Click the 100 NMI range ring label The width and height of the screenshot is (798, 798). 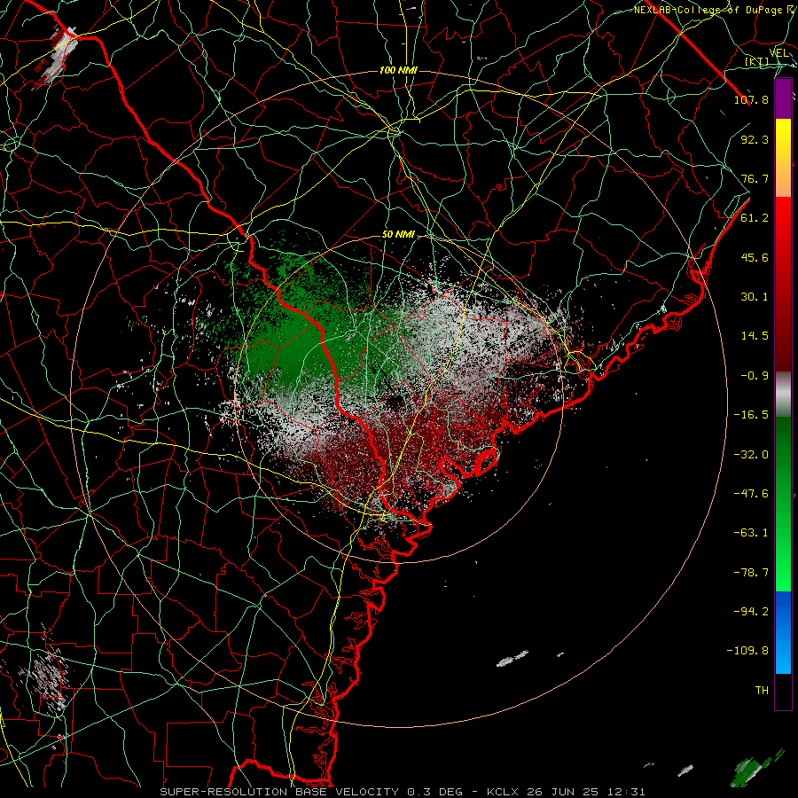click(398, 70)
